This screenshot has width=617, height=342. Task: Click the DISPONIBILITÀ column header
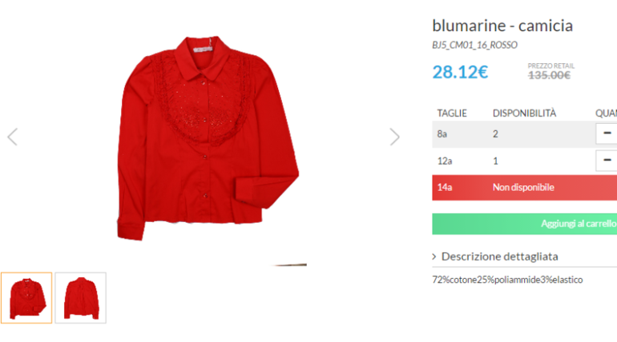point(524,113)
